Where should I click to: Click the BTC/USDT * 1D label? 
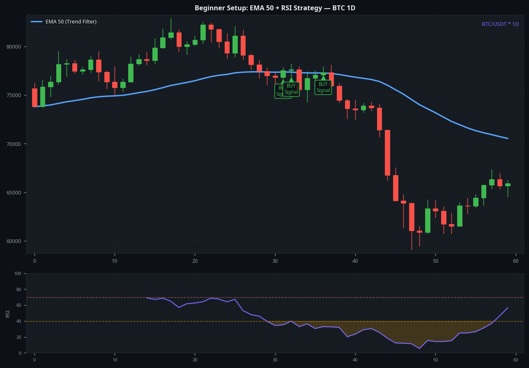(x=500, y=24)
